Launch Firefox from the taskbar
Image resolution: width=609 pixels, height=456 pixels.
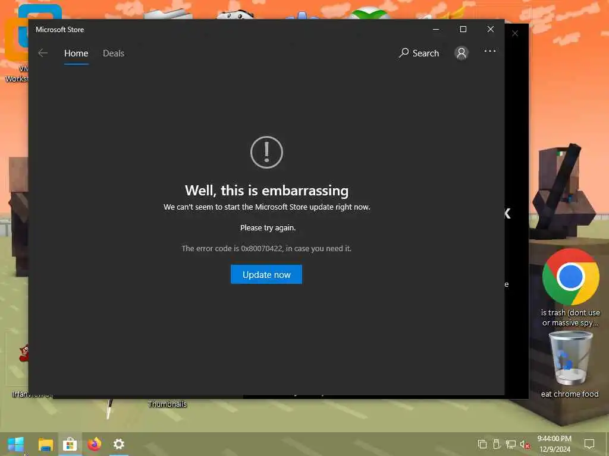(x=95, y=444)
